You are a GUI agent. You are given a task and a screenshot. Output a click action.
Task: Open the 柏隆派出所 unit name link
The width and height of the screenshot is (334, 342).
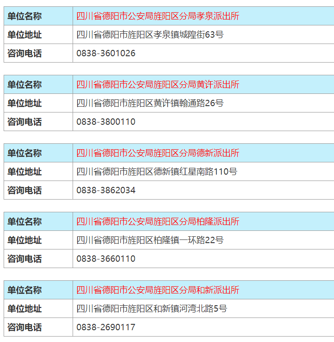tap(157, 221)
